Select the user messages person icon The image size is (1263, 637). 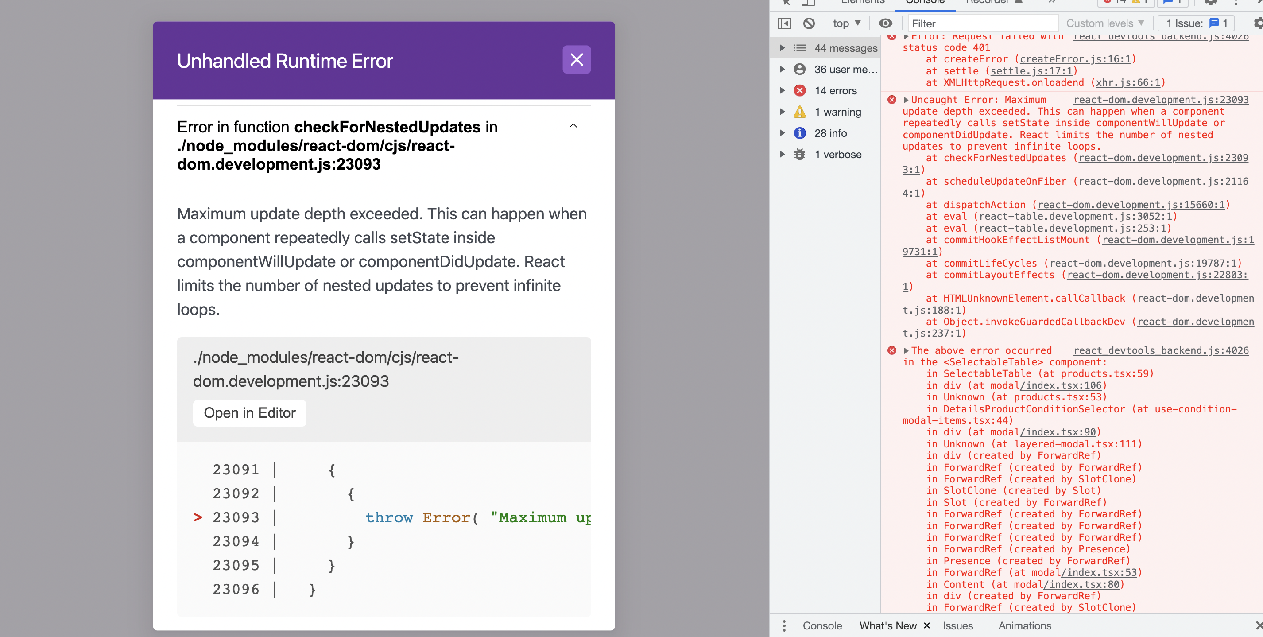pyautogui.click(x=800, y=69)
